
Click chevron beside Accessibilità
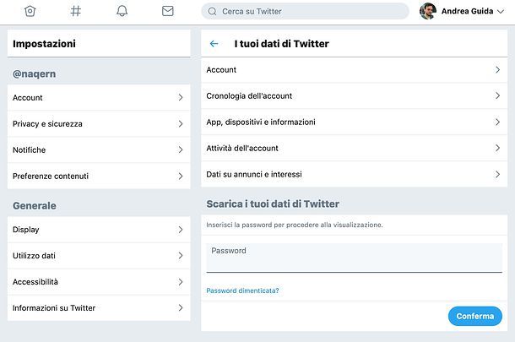(181, 282)
